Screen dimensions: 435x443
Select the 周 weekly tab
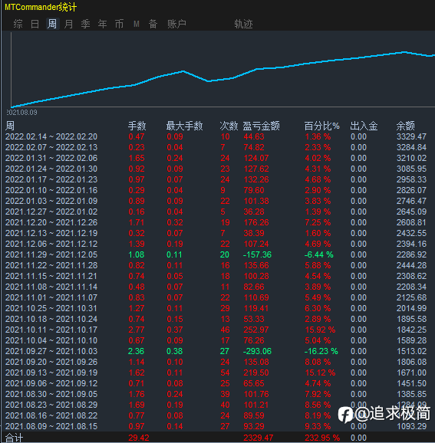pyautogui.click(x=52, y=24)
